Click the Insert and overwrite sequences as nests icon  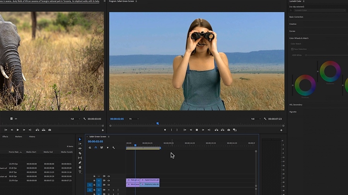90,148
